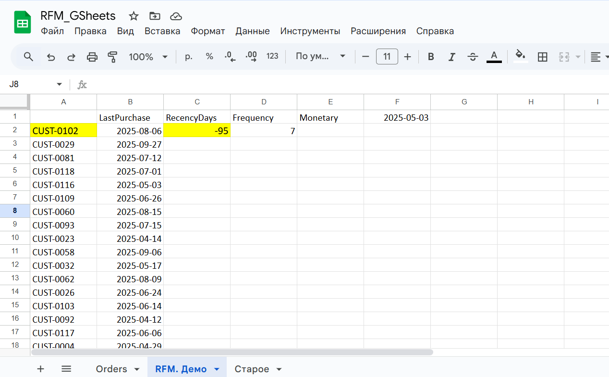
Task: Toggle strikethrough formatting
Action: coord(473,57)
